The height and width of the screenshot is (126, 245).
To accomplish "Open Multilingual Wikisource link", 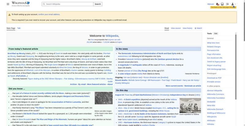I will click(x=216, y=113).
